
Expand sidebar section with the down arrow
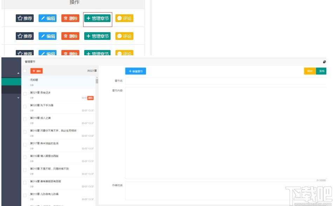(x=18, y=98)
